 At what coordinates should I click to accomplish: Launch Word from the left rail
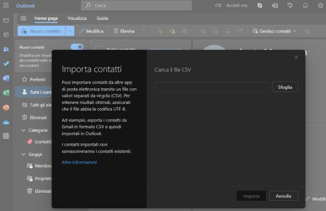click(x=6, y=78)
